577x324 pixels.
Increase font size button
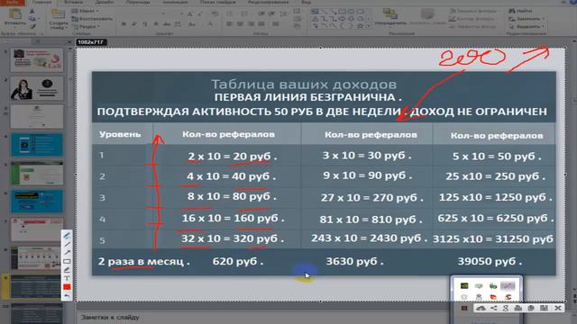pyautogui.click(x=190, y=14)
